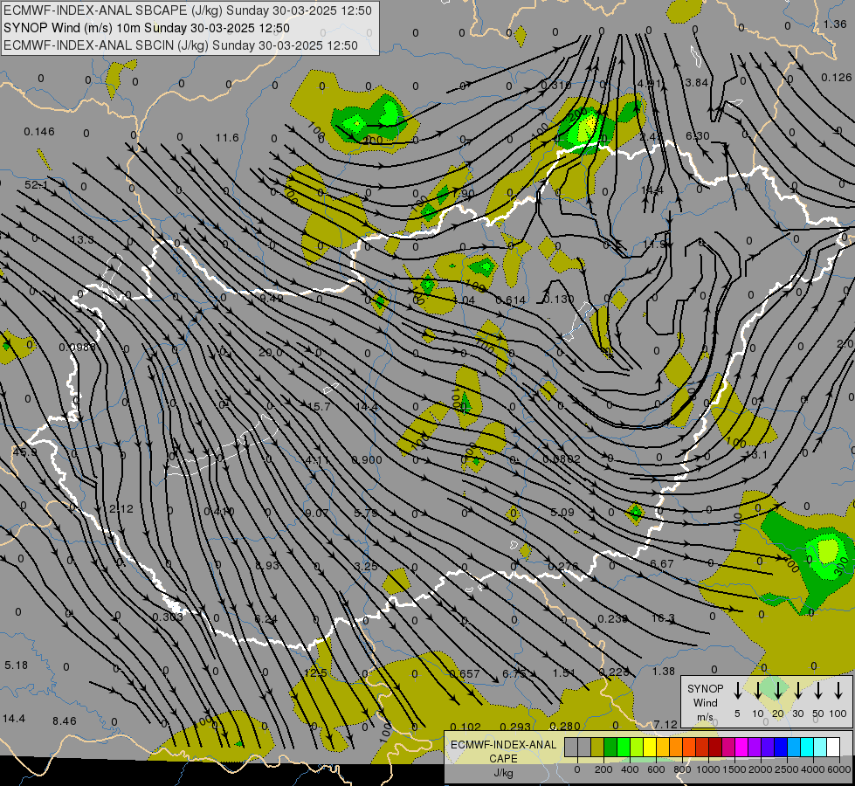Select the white CAPE legend swatch

pos(833,748)
